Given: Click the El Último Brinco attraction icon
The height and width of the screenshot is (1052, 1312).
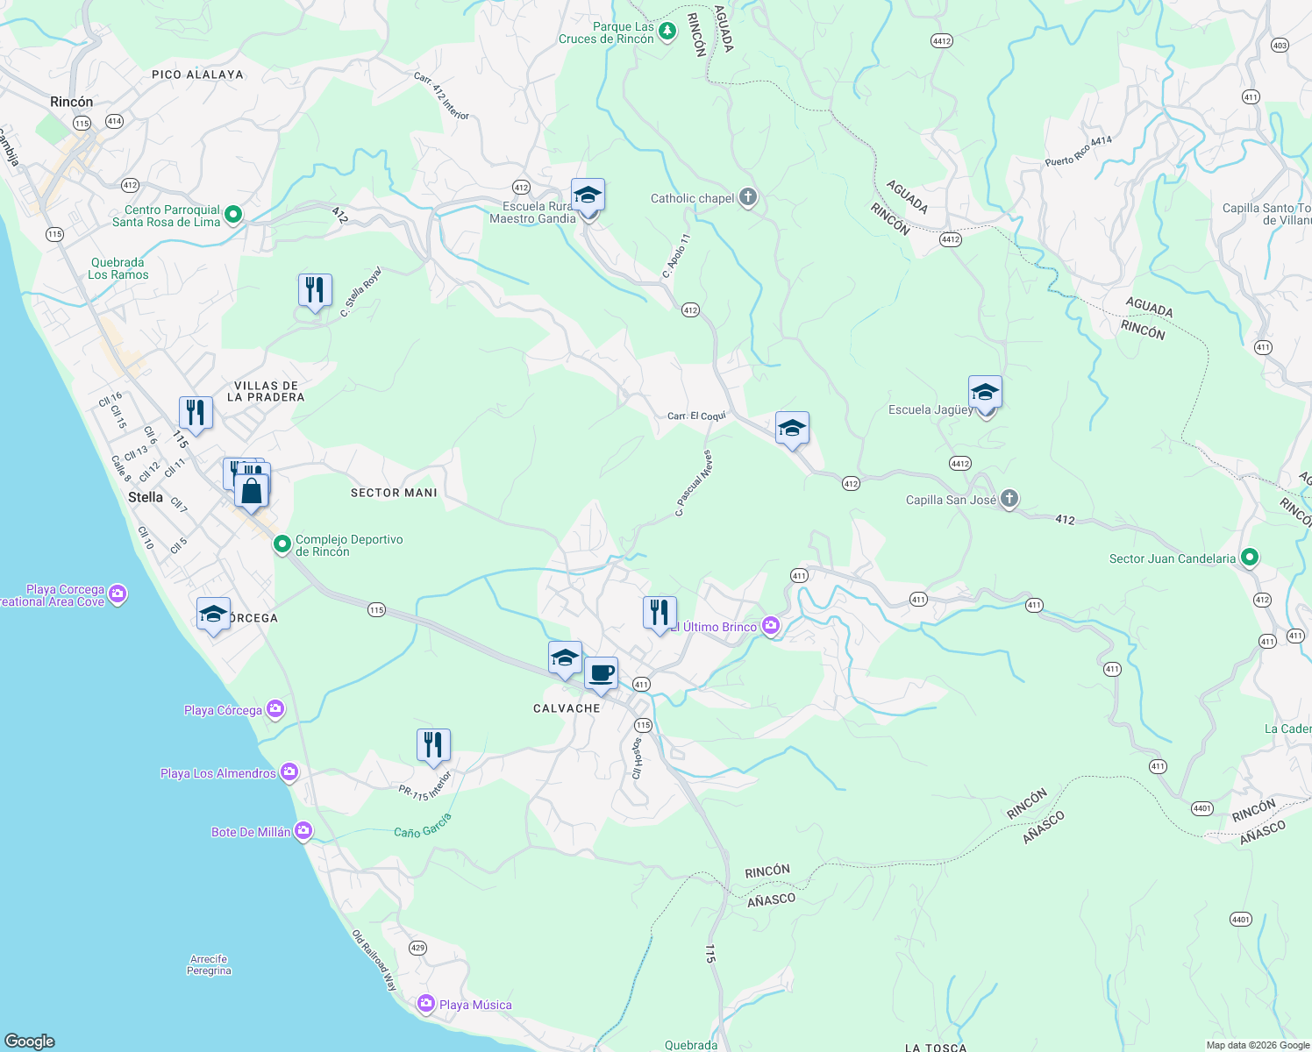Looking at the screenshot, I should coord(770,625).
